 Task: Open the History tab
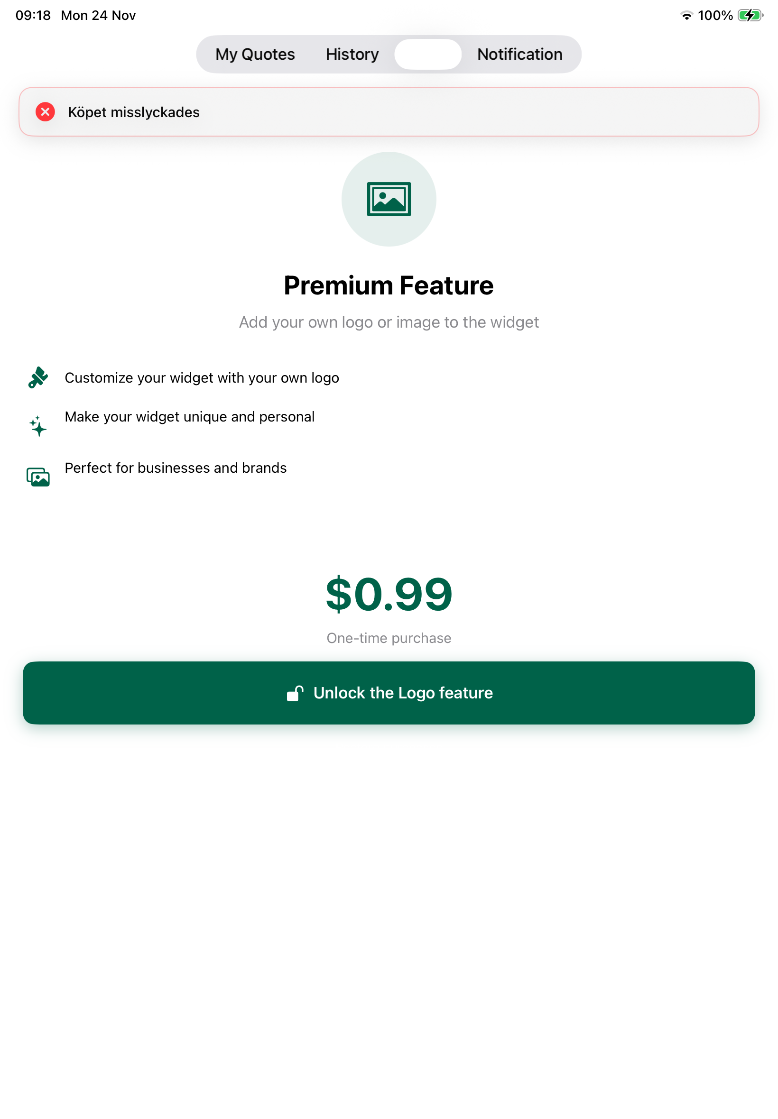click(x=352, y=54)
